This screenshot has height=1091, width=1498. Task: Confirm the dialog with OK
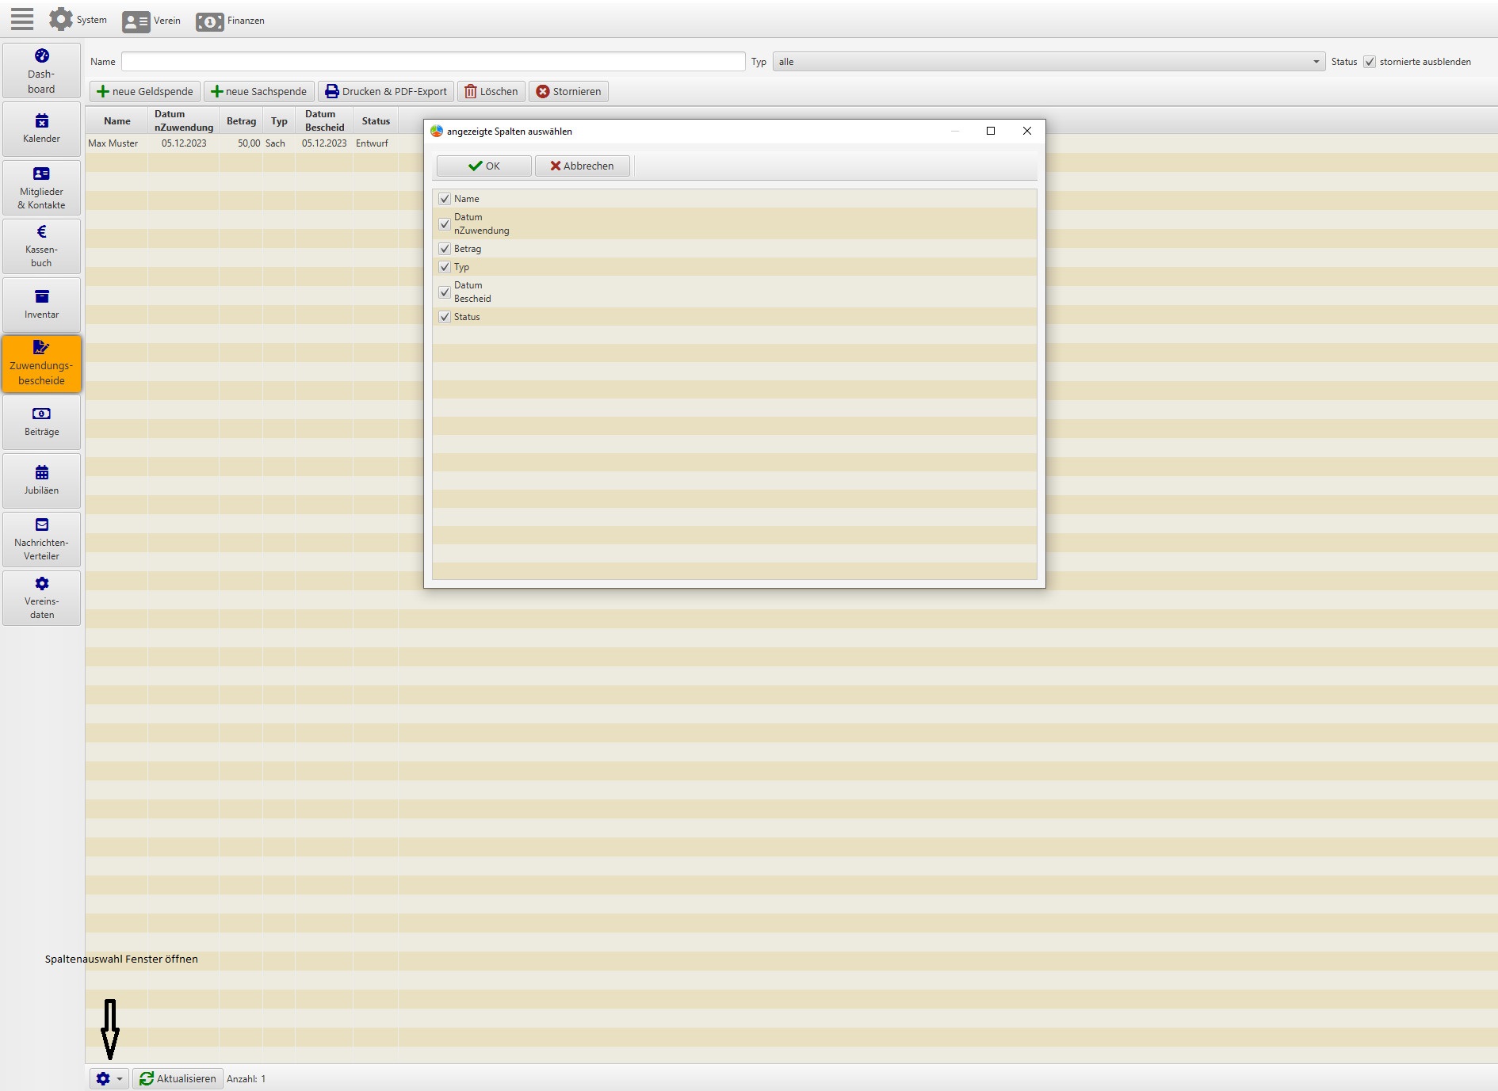[483, 166]
